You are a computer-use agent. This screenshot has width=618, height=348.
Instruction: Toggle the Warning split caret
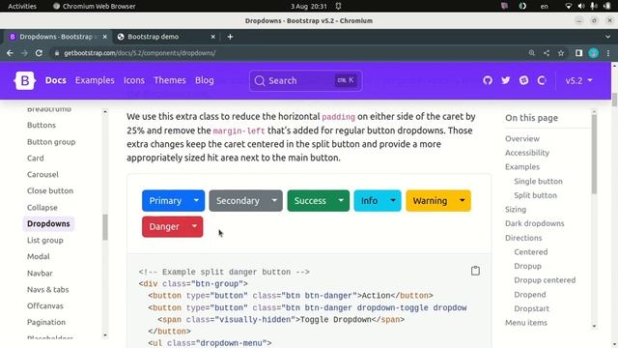pos(463,200)
